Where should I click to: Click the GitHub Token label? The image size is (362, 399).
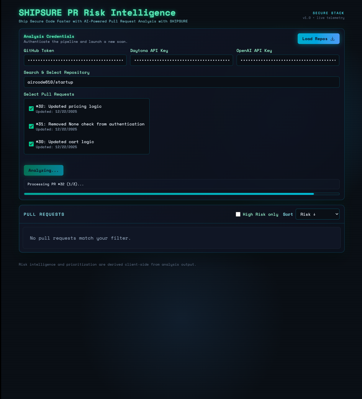pos(39,50)
